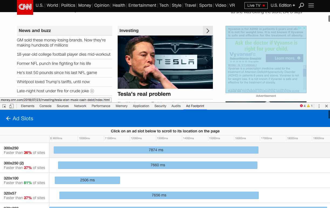Screen dimensions: 330x208
Task: Play the late-night host video icon
Action: coord(92,91)
